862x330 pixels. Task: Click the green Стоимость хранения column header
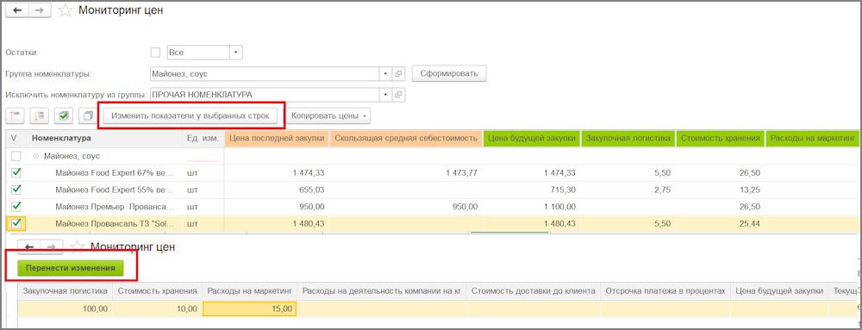721,139
